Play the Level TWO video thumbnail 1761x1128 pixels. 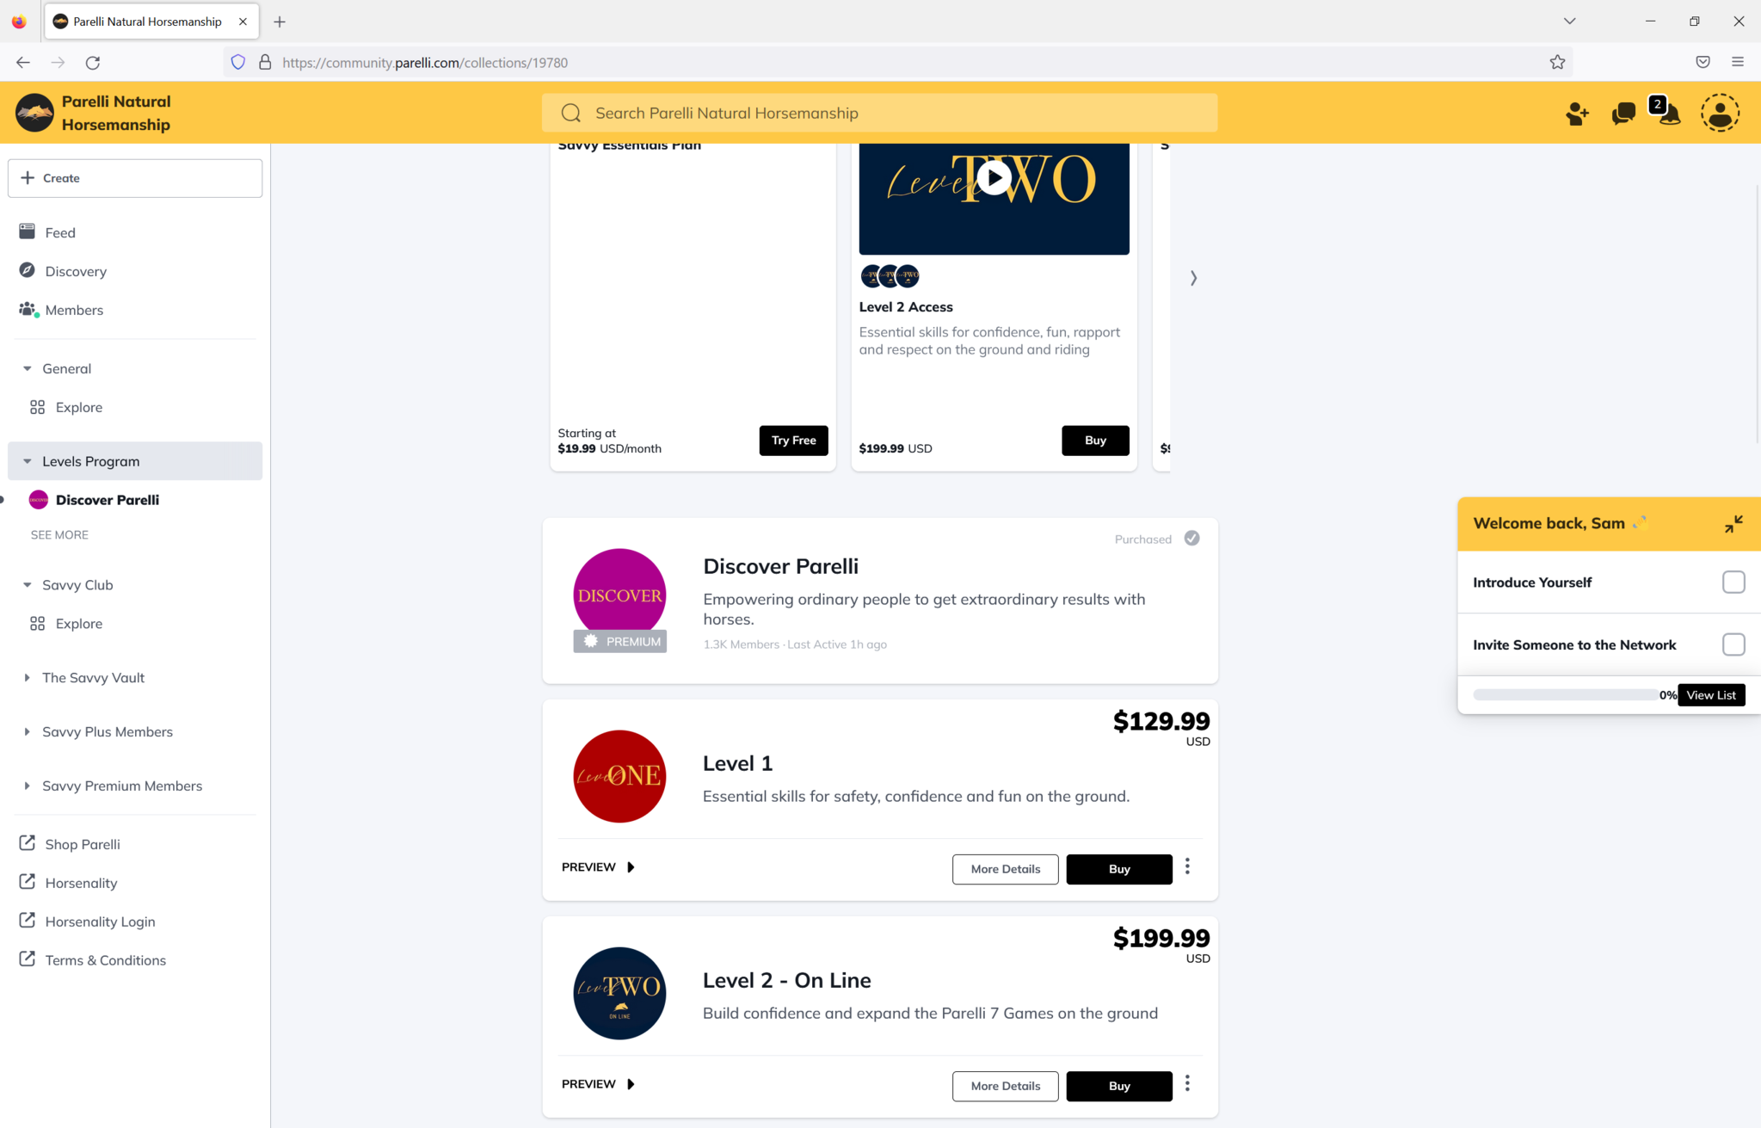click(994, 177)
